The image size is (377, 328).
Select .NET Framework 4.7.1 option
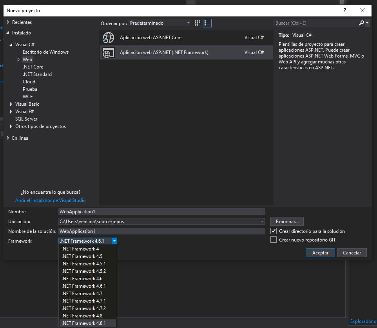88,301
